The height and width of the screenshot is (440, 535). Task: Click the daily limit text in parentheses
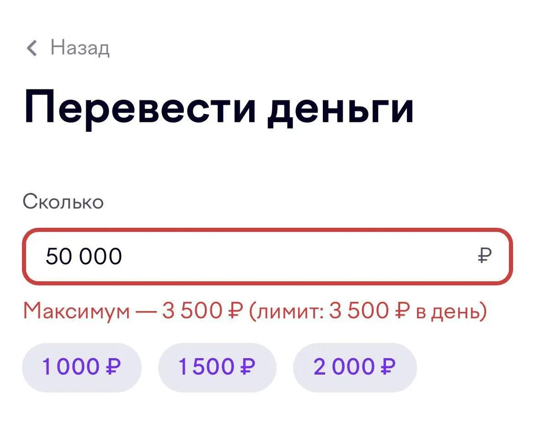[x=367, y=311]
